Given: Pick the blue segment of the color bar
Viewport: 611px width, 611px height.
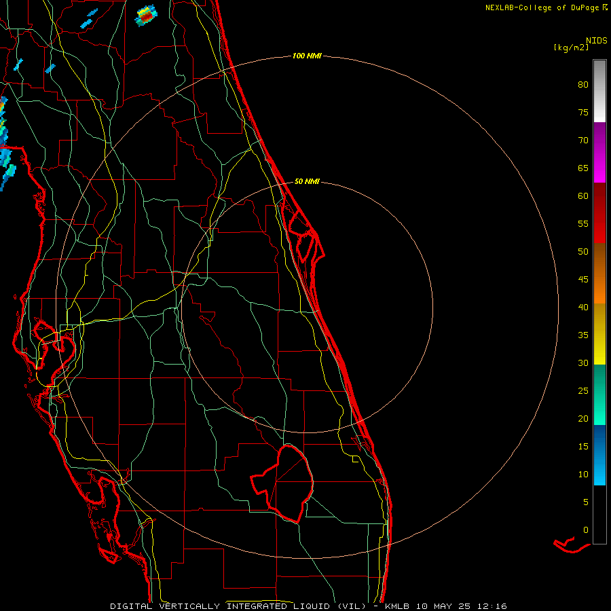Looking at the screenshot, I should 599,455.
